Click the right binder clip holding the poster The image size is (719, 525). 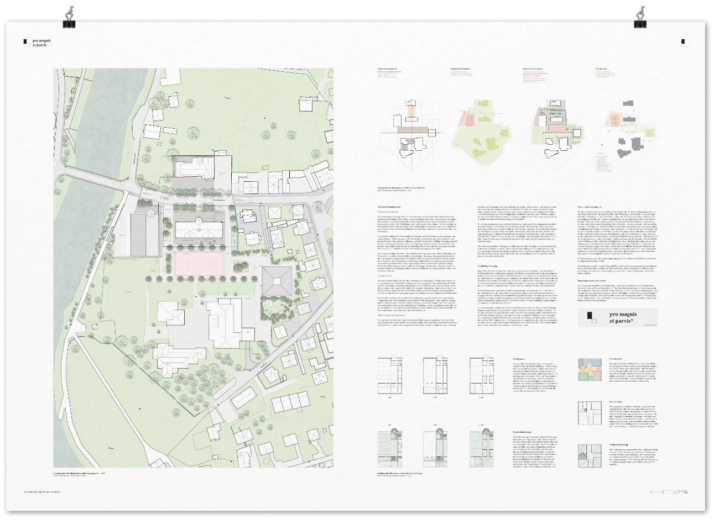coord(640,15)
